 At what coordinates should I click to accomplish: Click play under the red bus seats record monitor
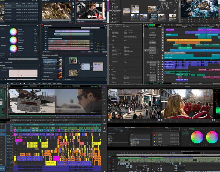(x=187, y=122)
